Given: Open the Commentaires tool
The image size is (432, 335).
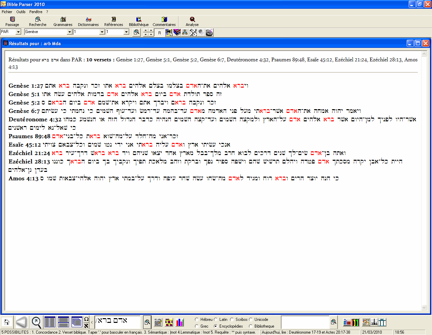Looking at the screenshot, I should tap(164, 22).
